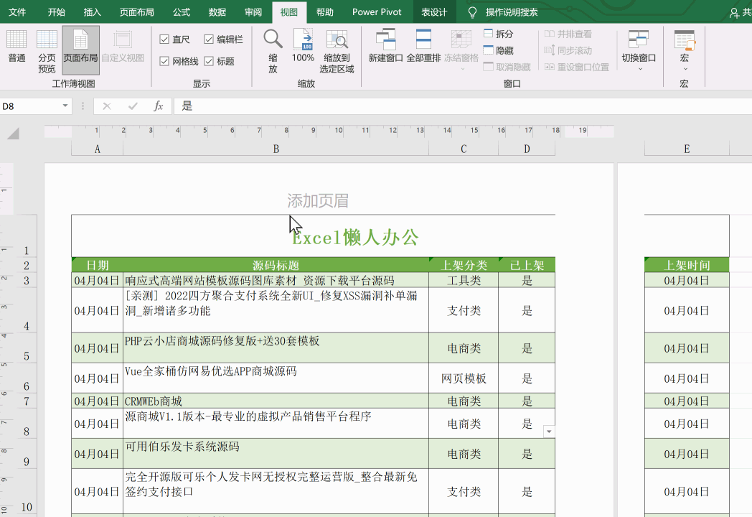Image resolution: width=752 pixels, height=517 pixels.
Task: Click the Vue全家桶仿网易优选 cell
Action: click(276, 378)
